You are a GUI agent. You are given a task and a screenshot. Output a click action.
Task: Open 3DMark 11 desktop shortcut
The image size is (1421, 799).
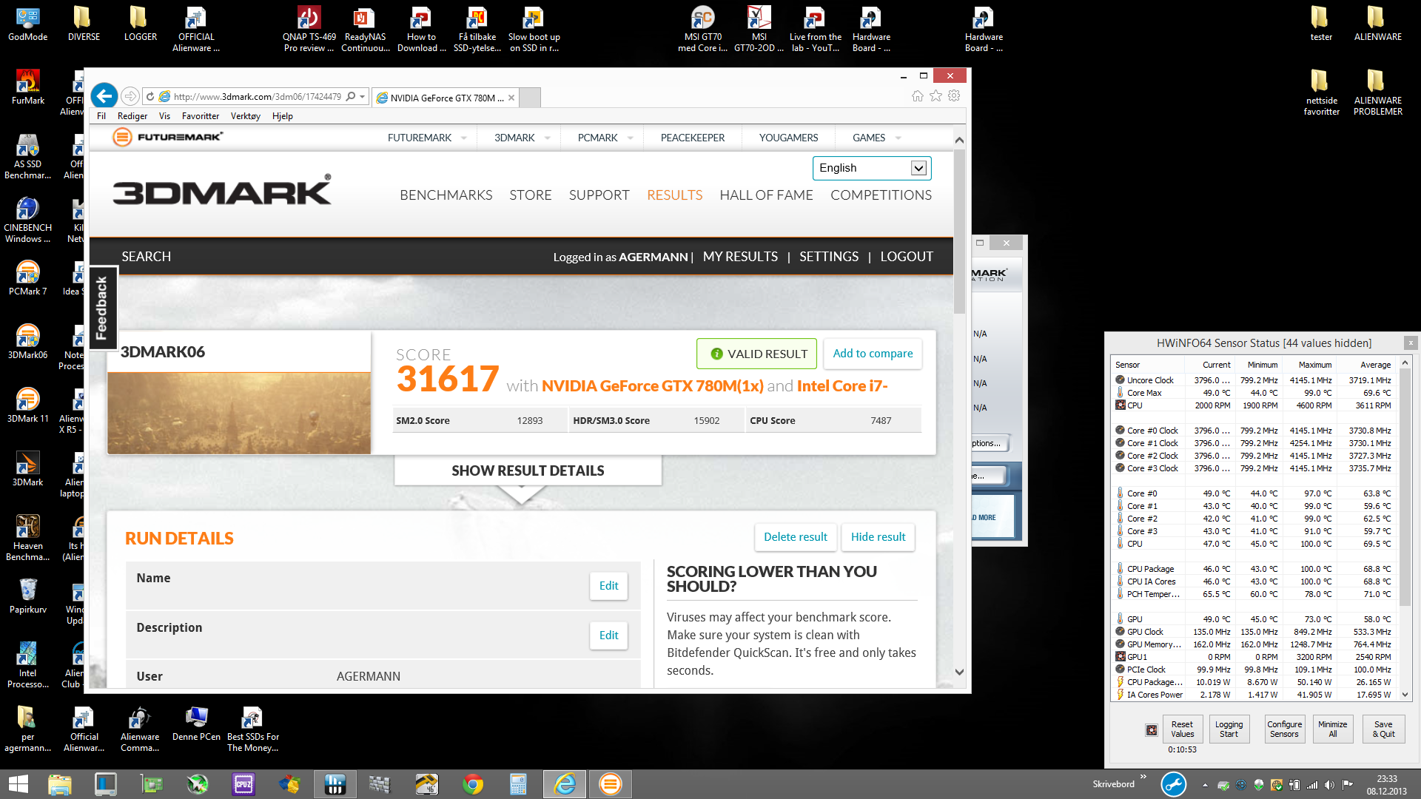click(28, 406)
